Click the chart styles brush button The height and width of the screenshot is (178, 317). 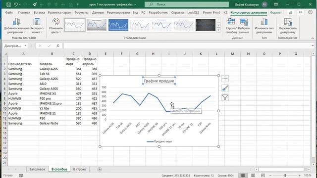click(x=225, y=88)
